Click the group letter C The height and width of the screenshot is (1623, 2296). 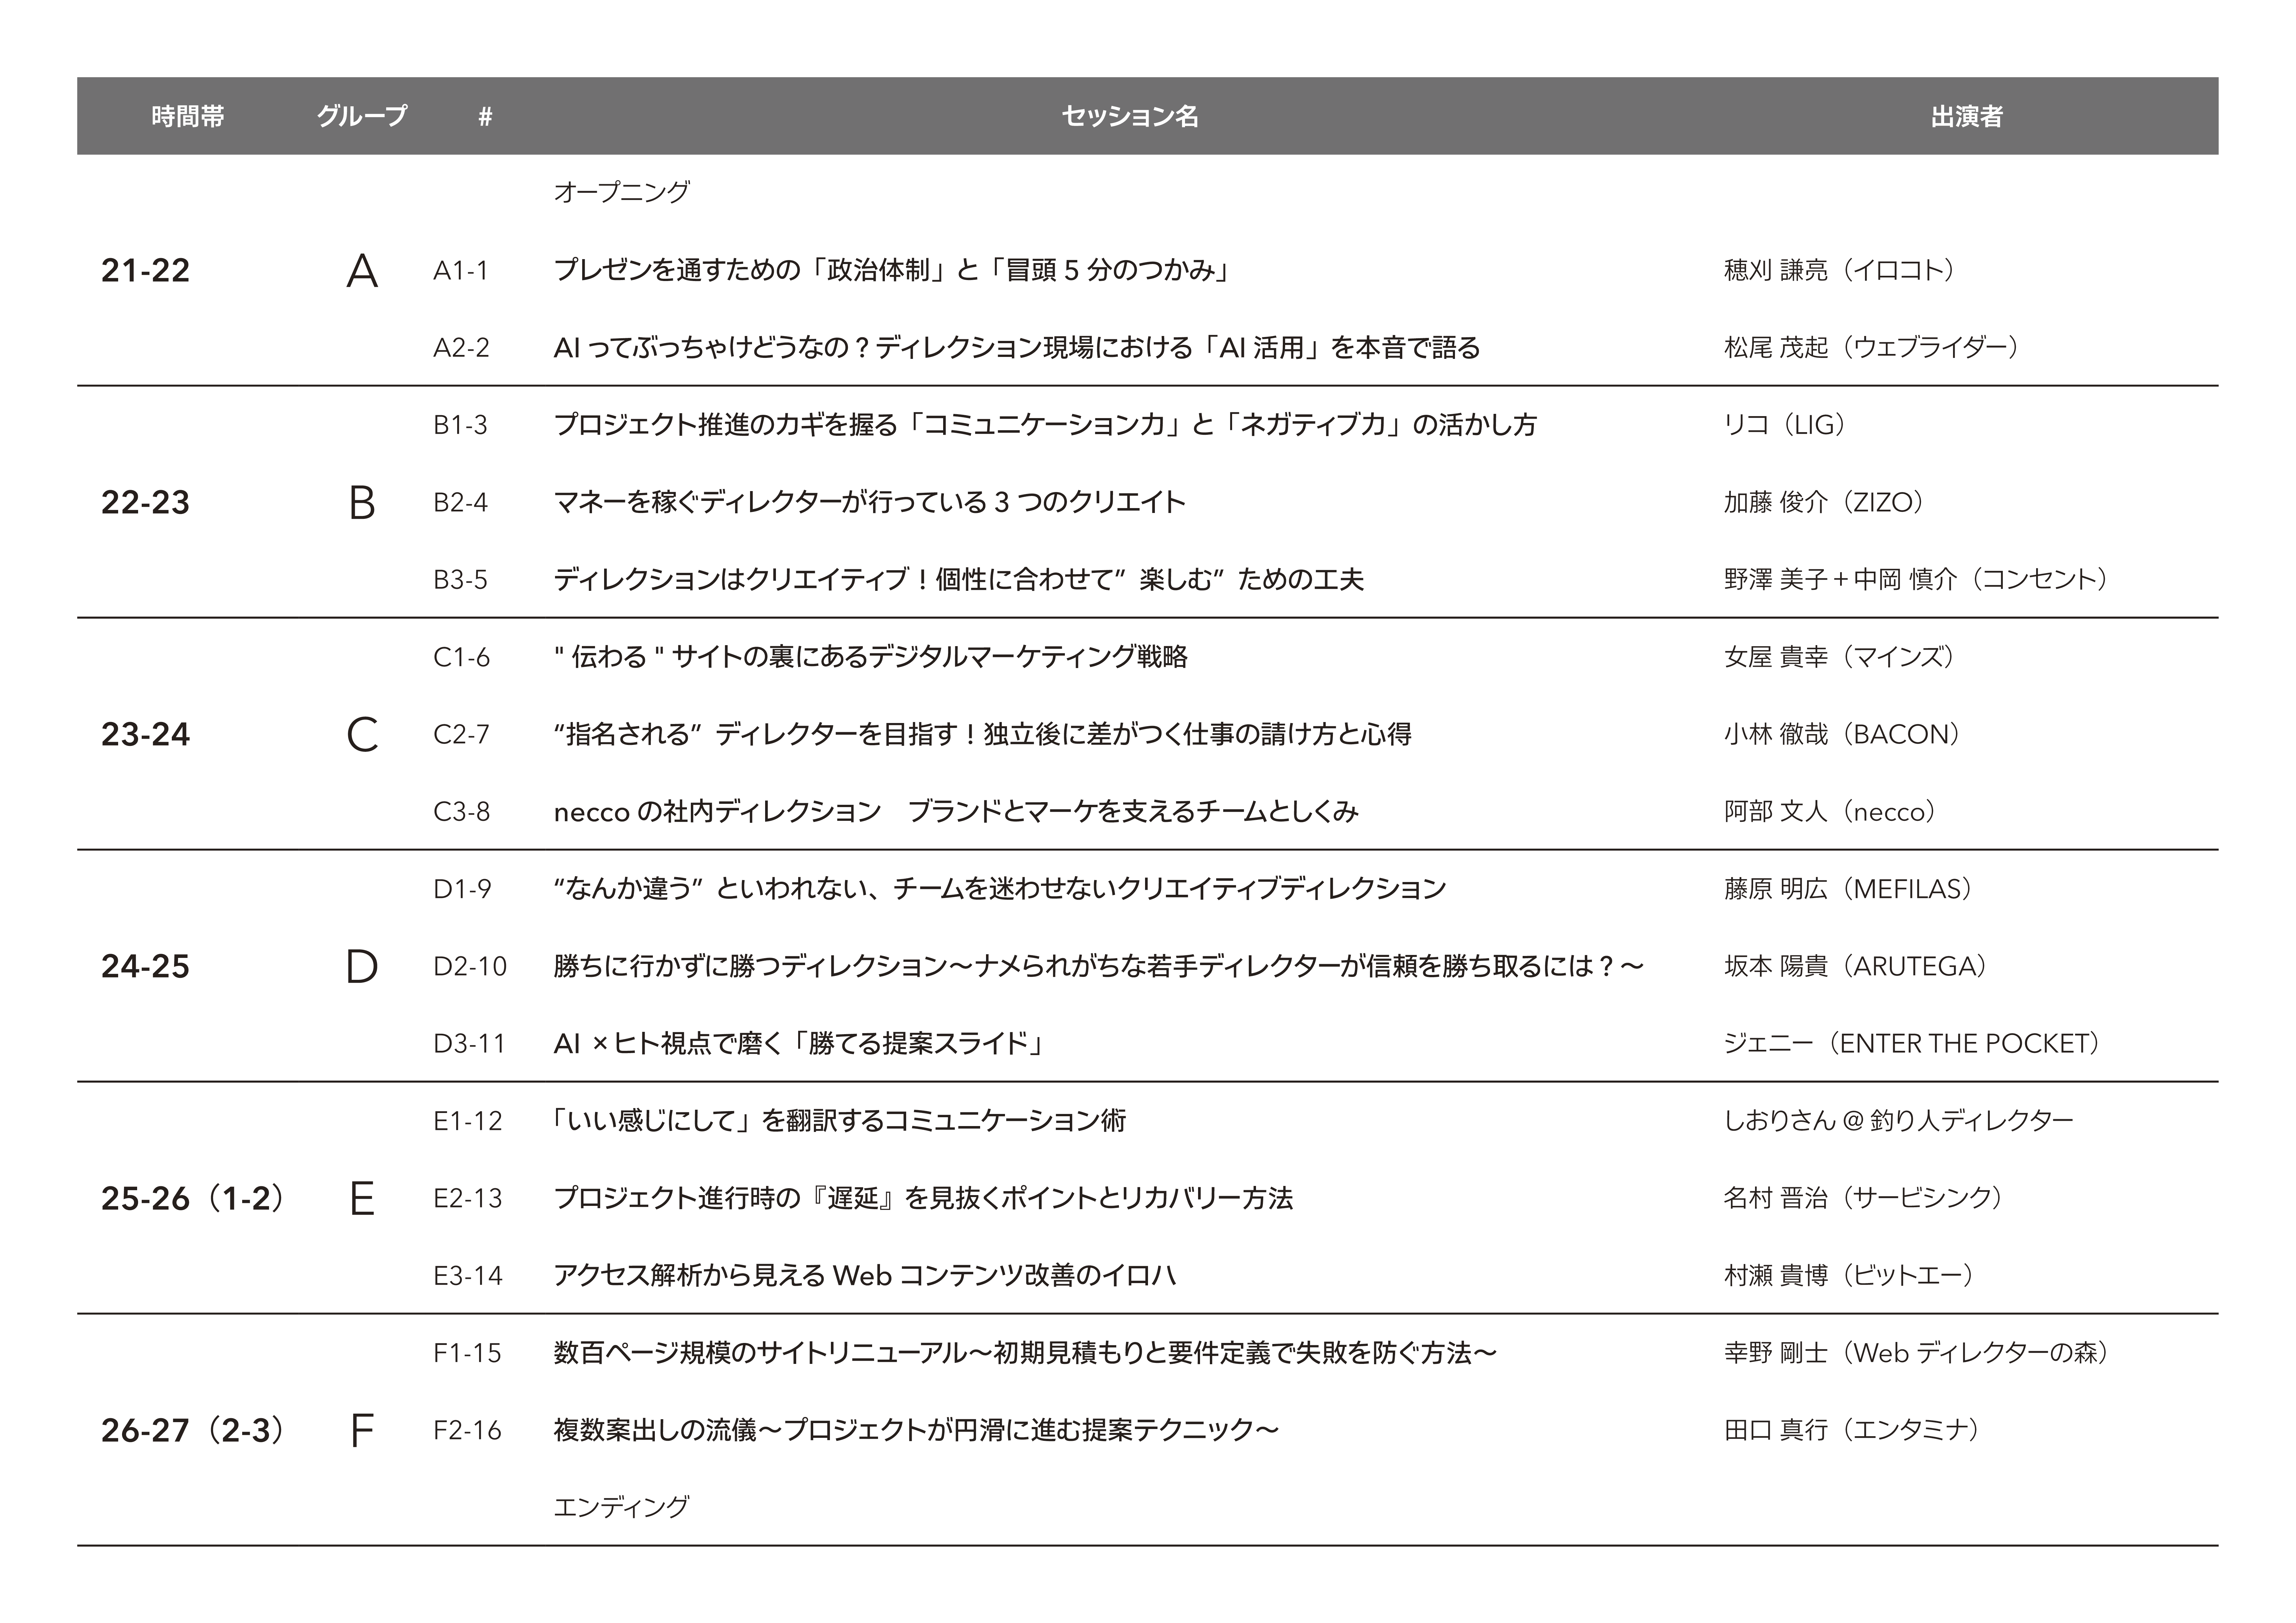[x=362, y=735]
